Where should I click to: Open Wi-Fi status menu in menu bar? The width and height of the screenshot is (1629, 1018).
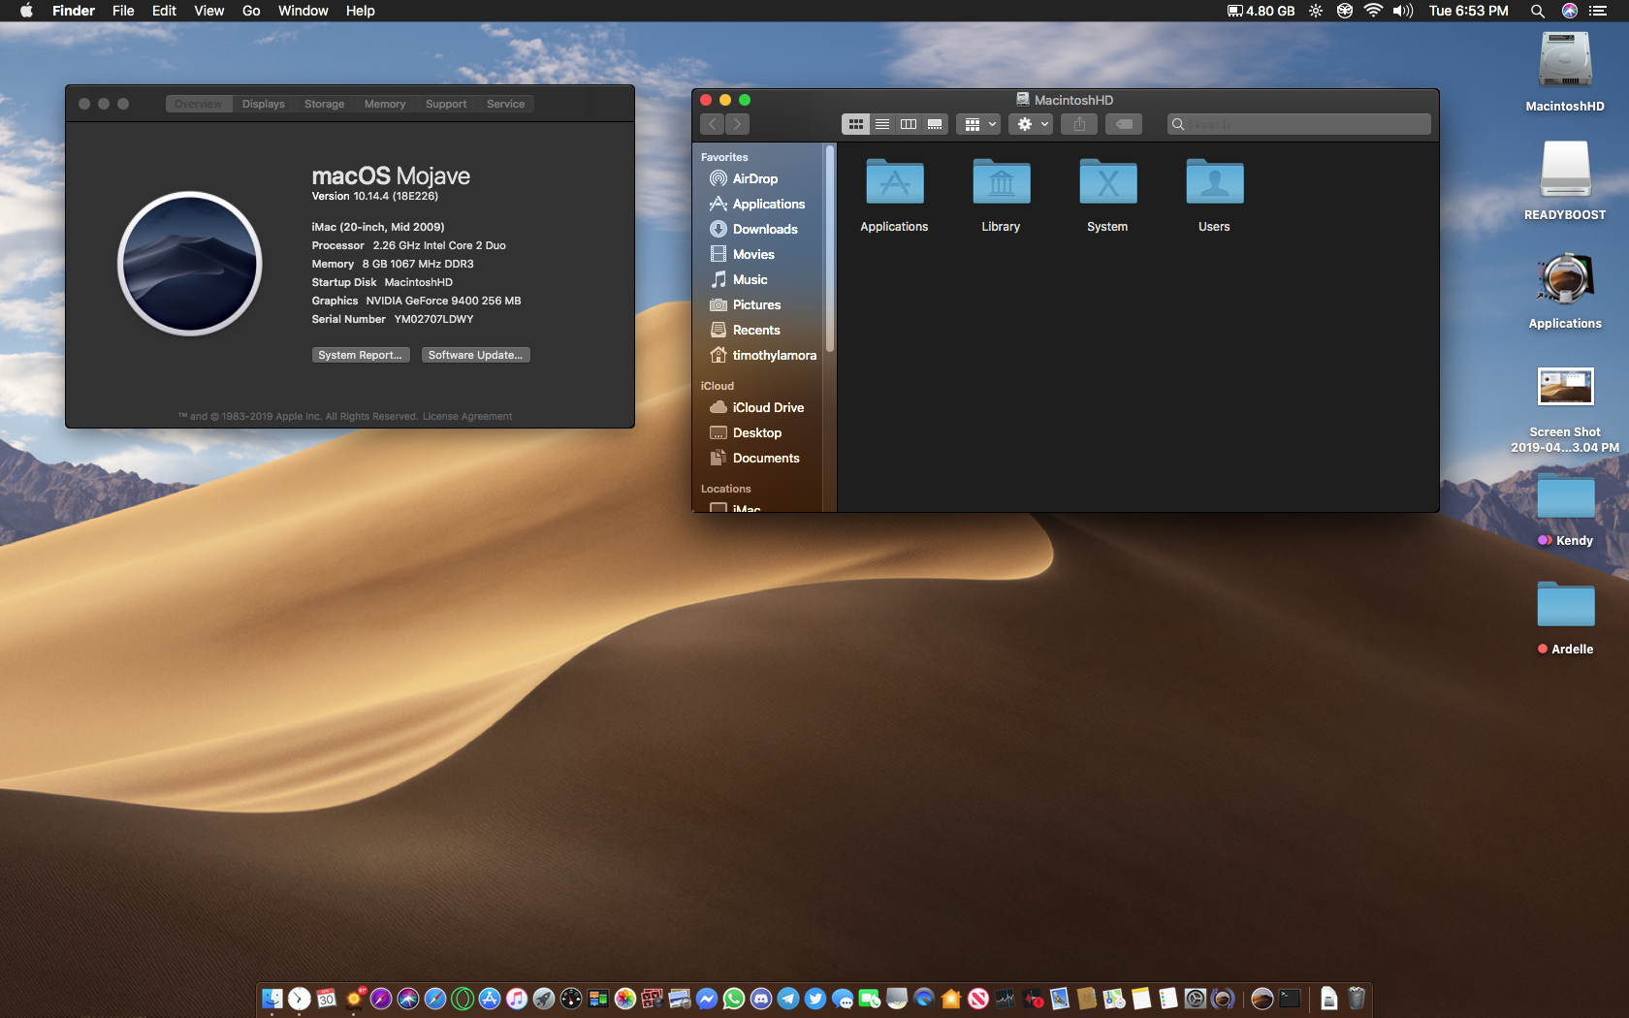tap(1373, 11)
